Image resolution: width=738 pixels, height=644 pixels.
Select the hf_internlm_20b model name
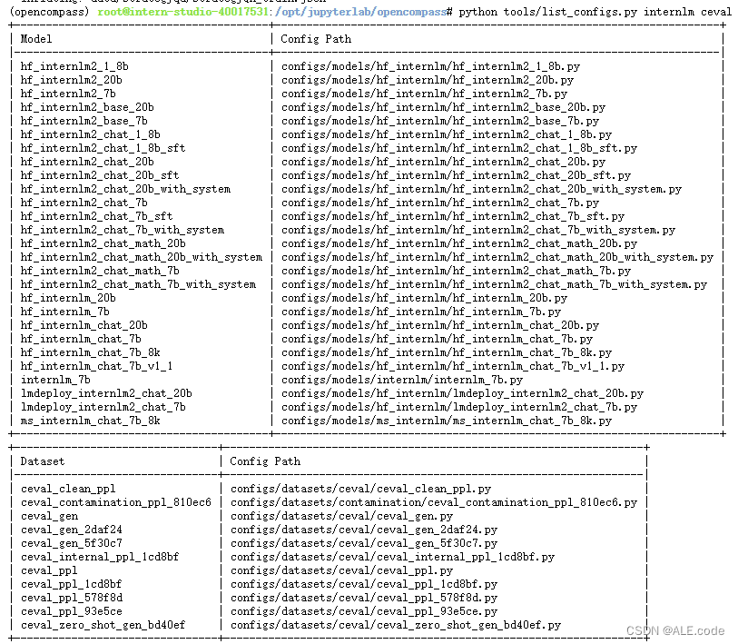click(x=68, y=299)
